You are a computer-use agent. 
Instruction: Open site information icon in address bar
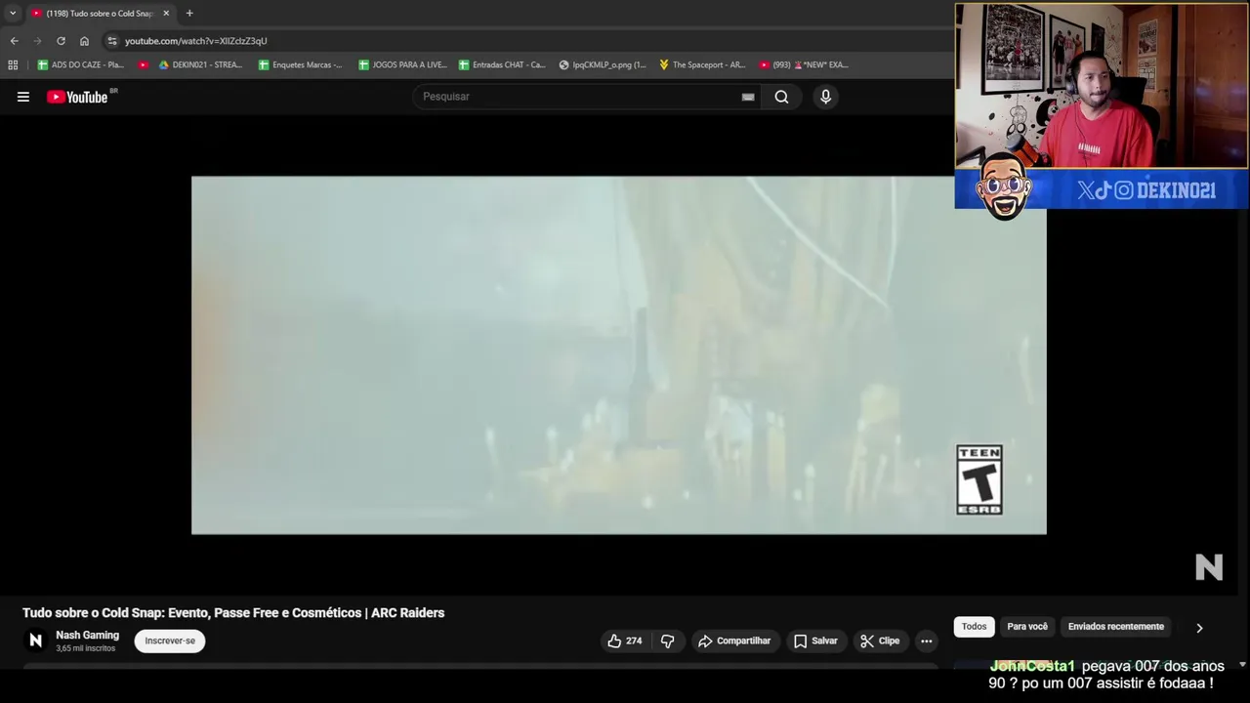point(112,41)
